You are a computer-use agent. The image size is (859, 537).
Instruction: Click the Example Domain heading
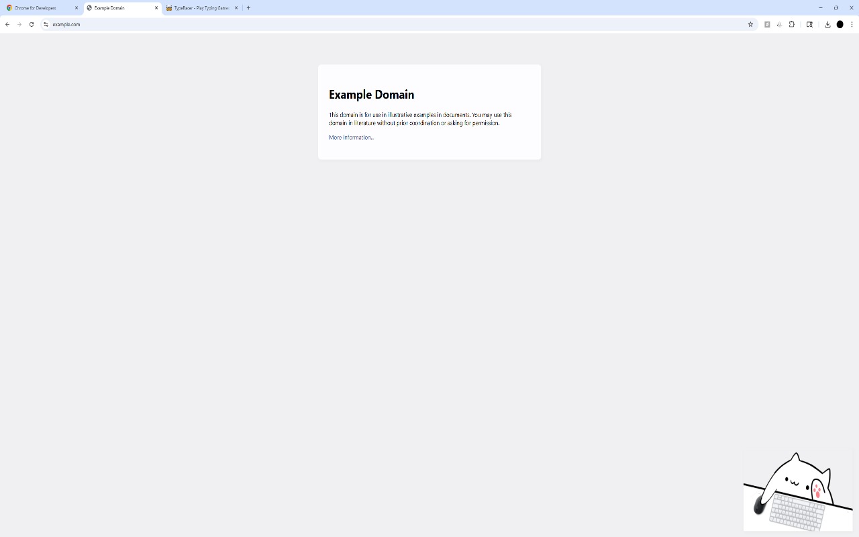[371, 95]
